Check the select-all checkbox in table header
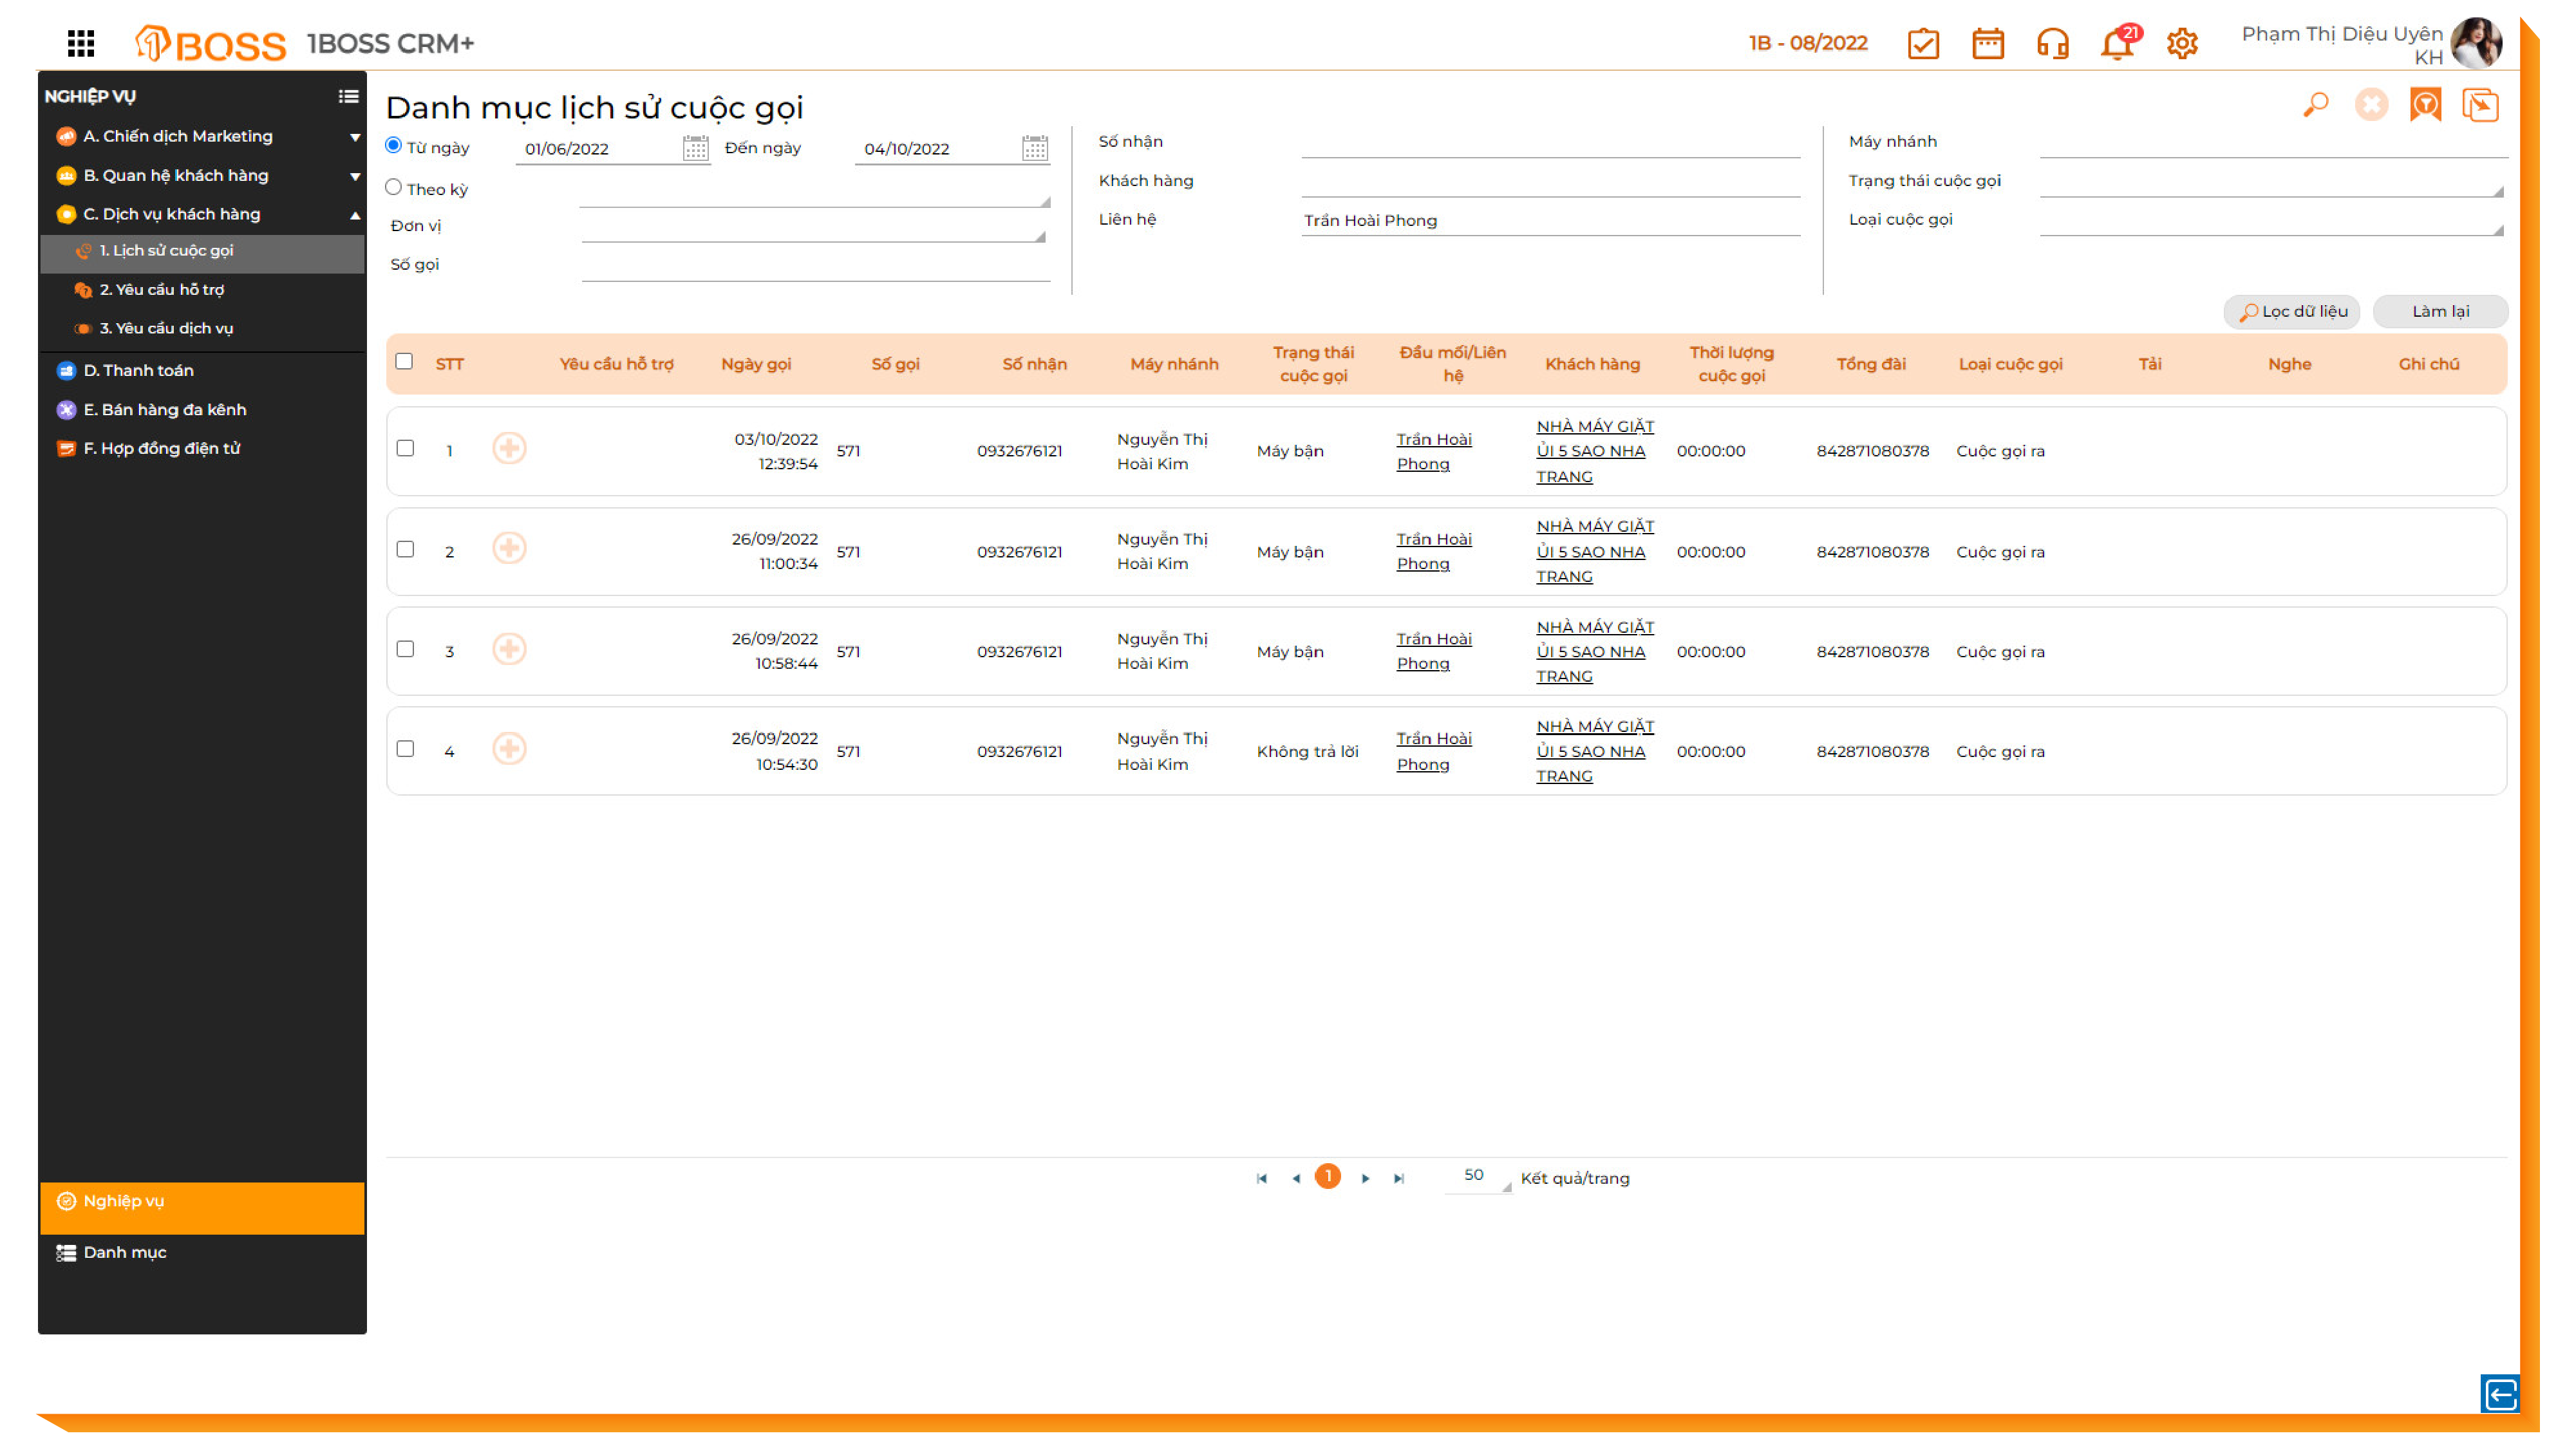The height and width of the screenshot is (1449, 2576). 404,362
